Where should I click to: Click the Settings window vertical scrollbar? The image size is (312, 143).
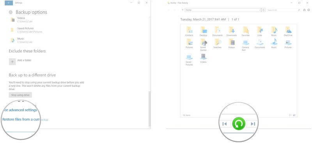pos(150,109)
